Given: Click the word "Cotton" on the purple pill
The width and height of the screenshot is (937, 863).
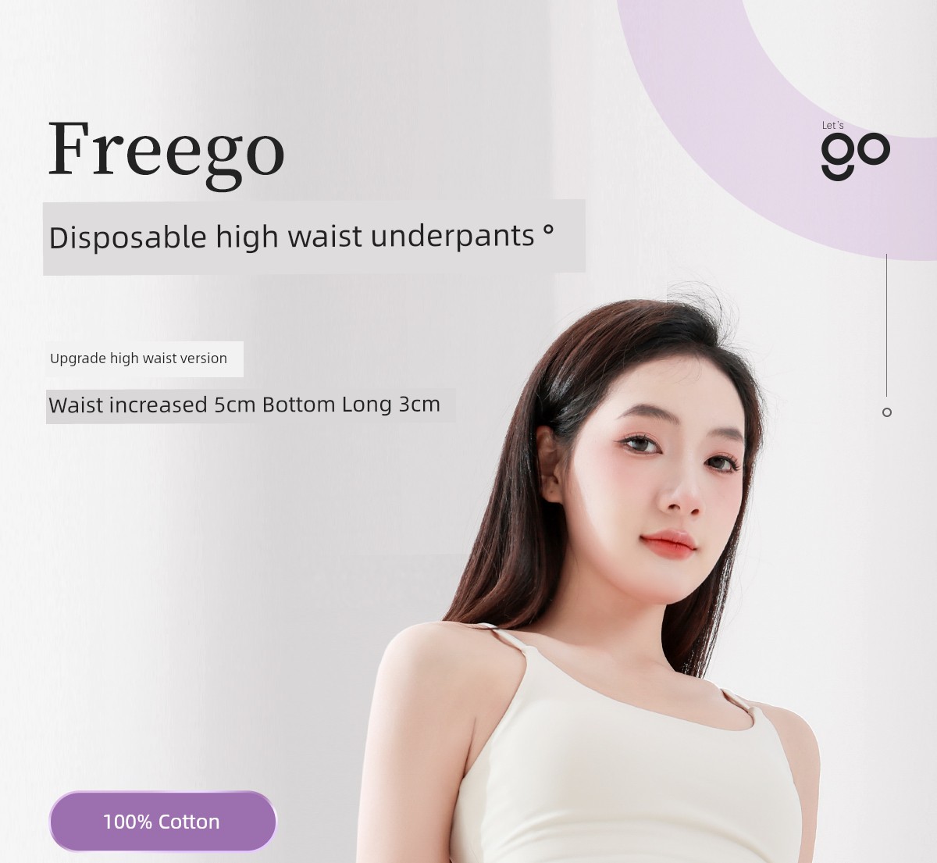Looking at the screenshot, I should pyautogui.click(x=189, y=822).
